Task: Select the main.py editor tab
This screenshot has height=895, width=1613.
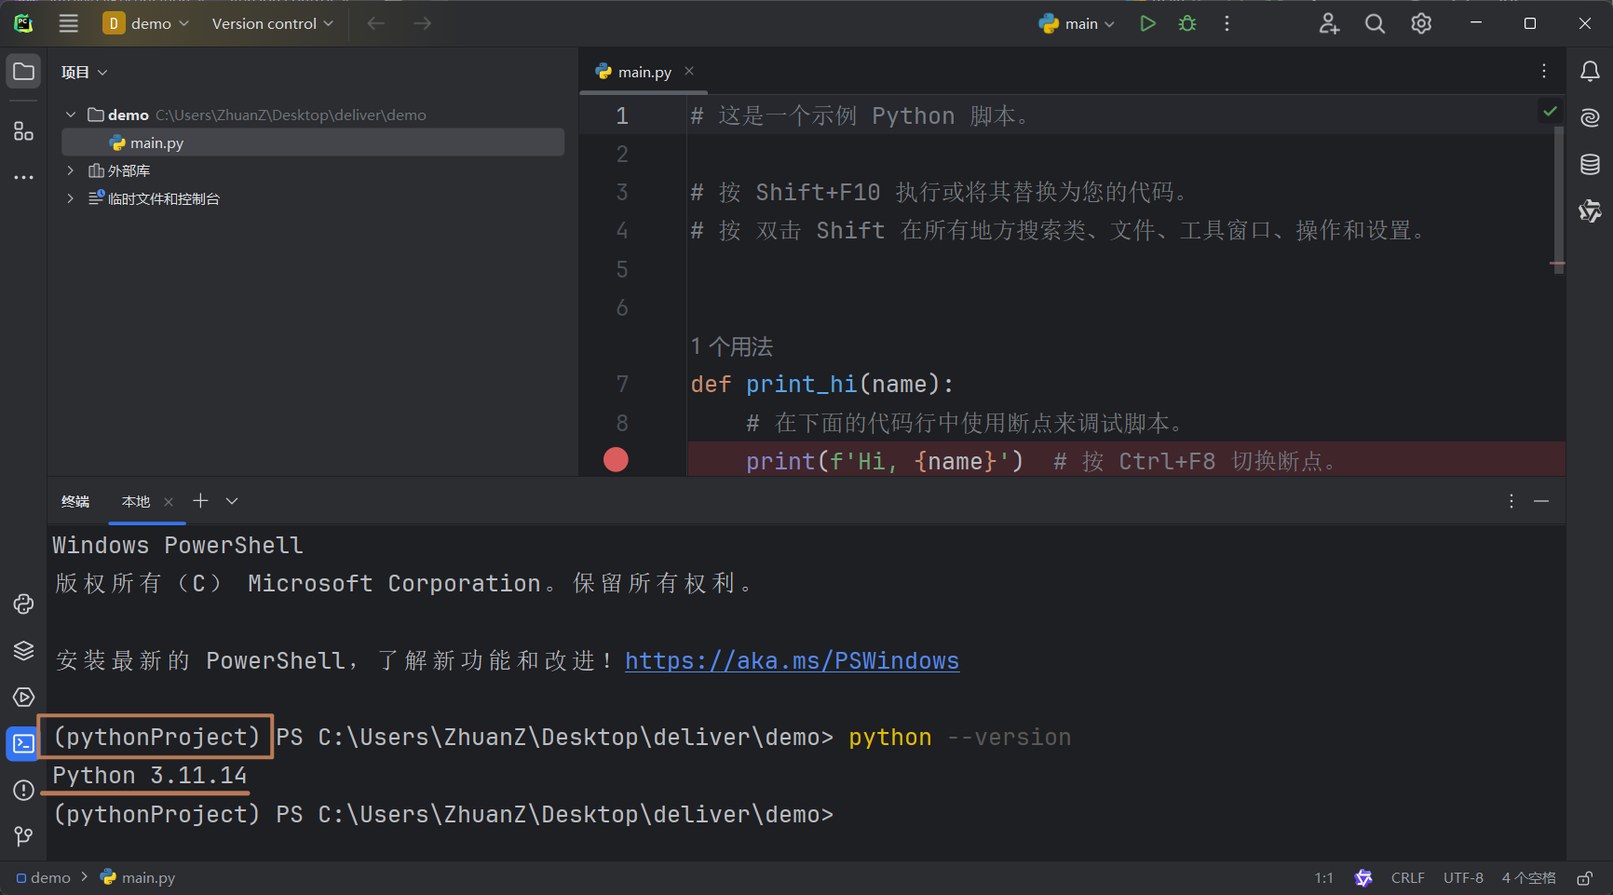Action: coord(644,72)
